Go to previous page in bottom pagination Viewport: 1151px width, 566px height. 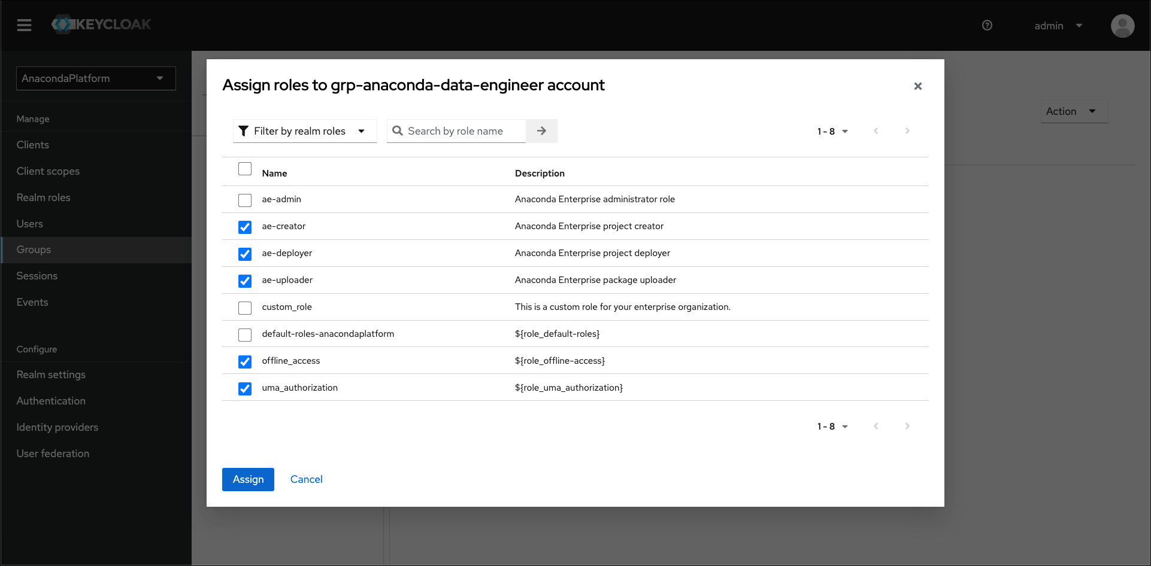[876, 426]
